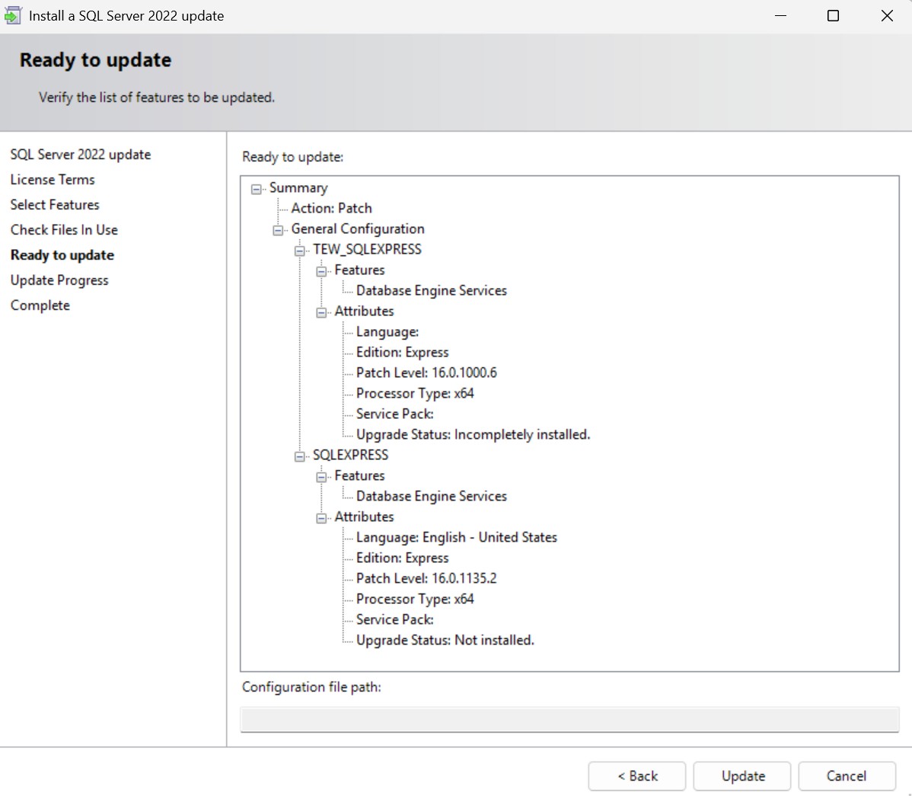Viewport: 912px width, 796px height.
Task: Select Patch Level: 16.0.1000.6 row
Action: click(426, 373)
